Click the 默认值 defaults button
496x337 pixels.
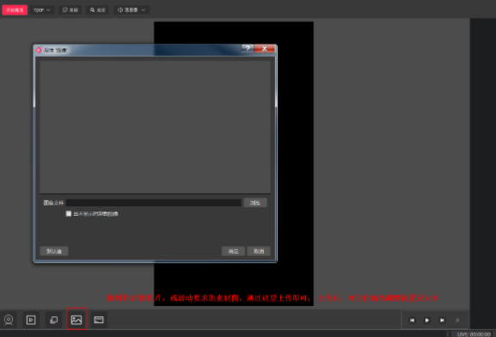point(54,251)
